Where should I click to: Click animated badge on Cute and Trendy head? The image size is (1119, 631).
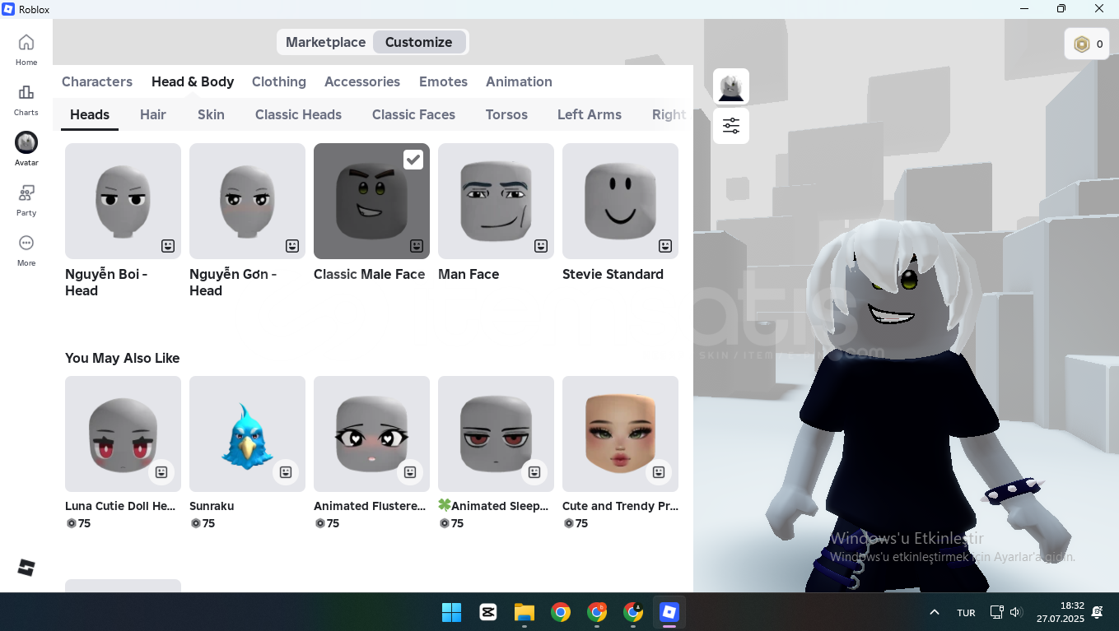point(659,472)
